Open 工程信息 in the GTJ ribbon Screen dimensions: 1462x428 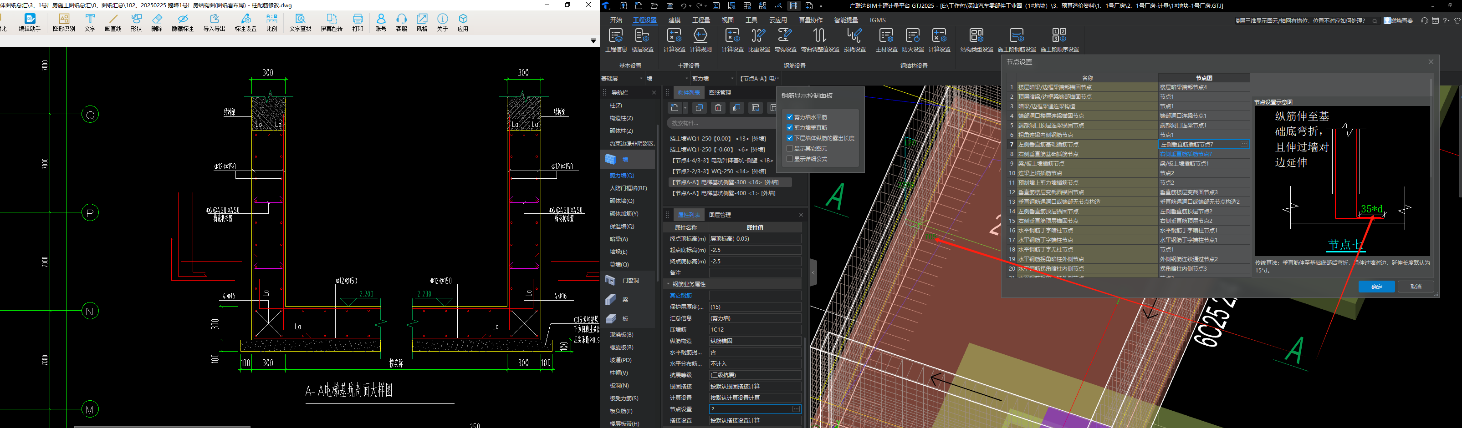pyautogui.click(x=616, y=40)
